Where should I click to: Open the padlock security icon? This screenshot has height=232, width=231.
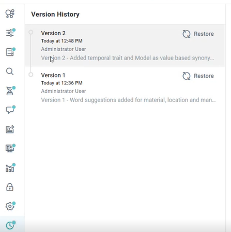10,187
